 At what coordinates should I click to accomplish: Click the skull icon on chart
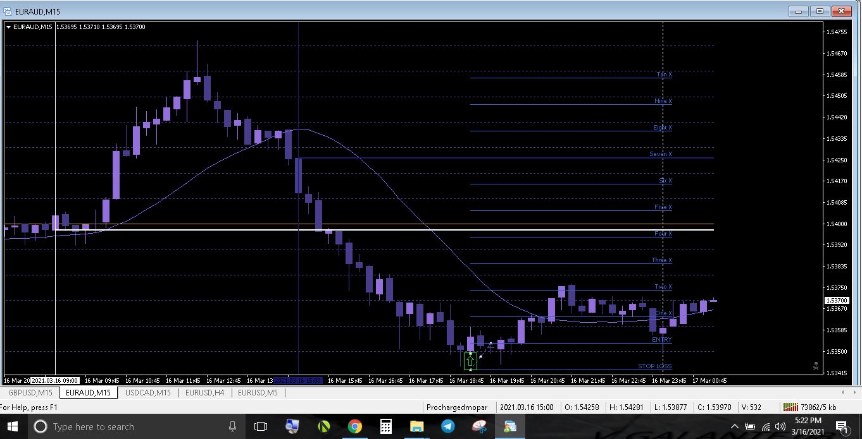click(x=816, y=365)
